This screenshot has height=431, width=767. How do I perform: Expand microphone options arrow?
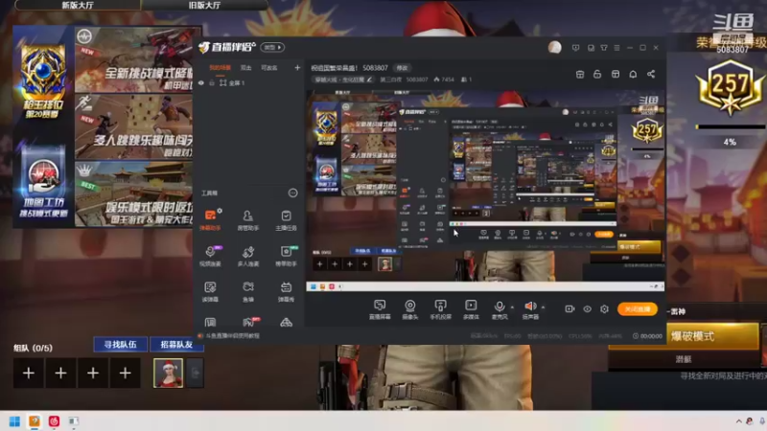pyautogui.click(x=512, y=307)
